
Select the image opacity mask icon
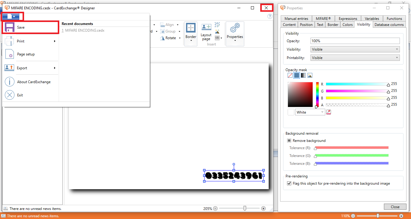[310, 75]
